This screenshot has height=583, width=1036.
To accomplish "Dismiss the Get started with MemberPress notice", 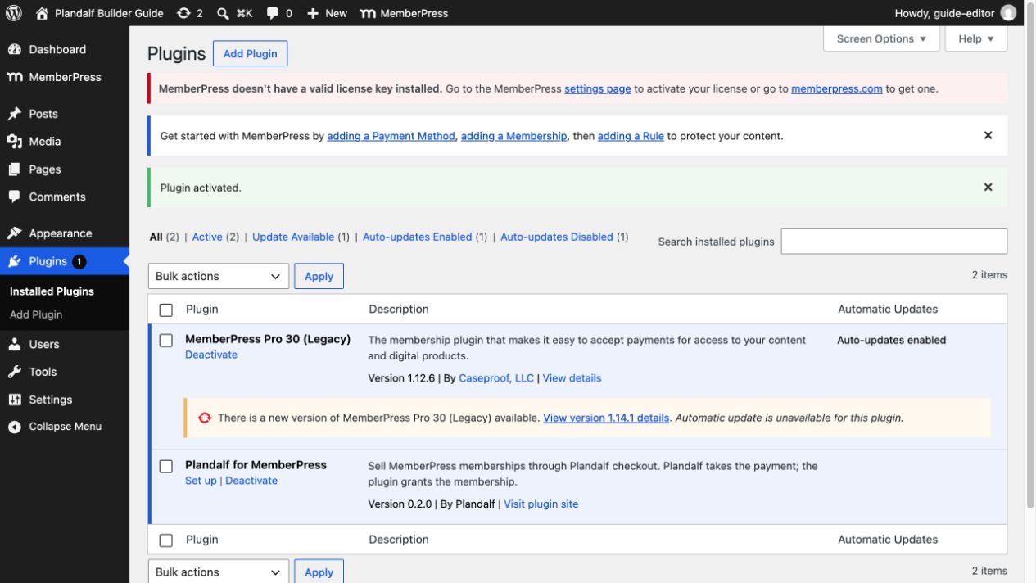I will [x=988, y=136].
